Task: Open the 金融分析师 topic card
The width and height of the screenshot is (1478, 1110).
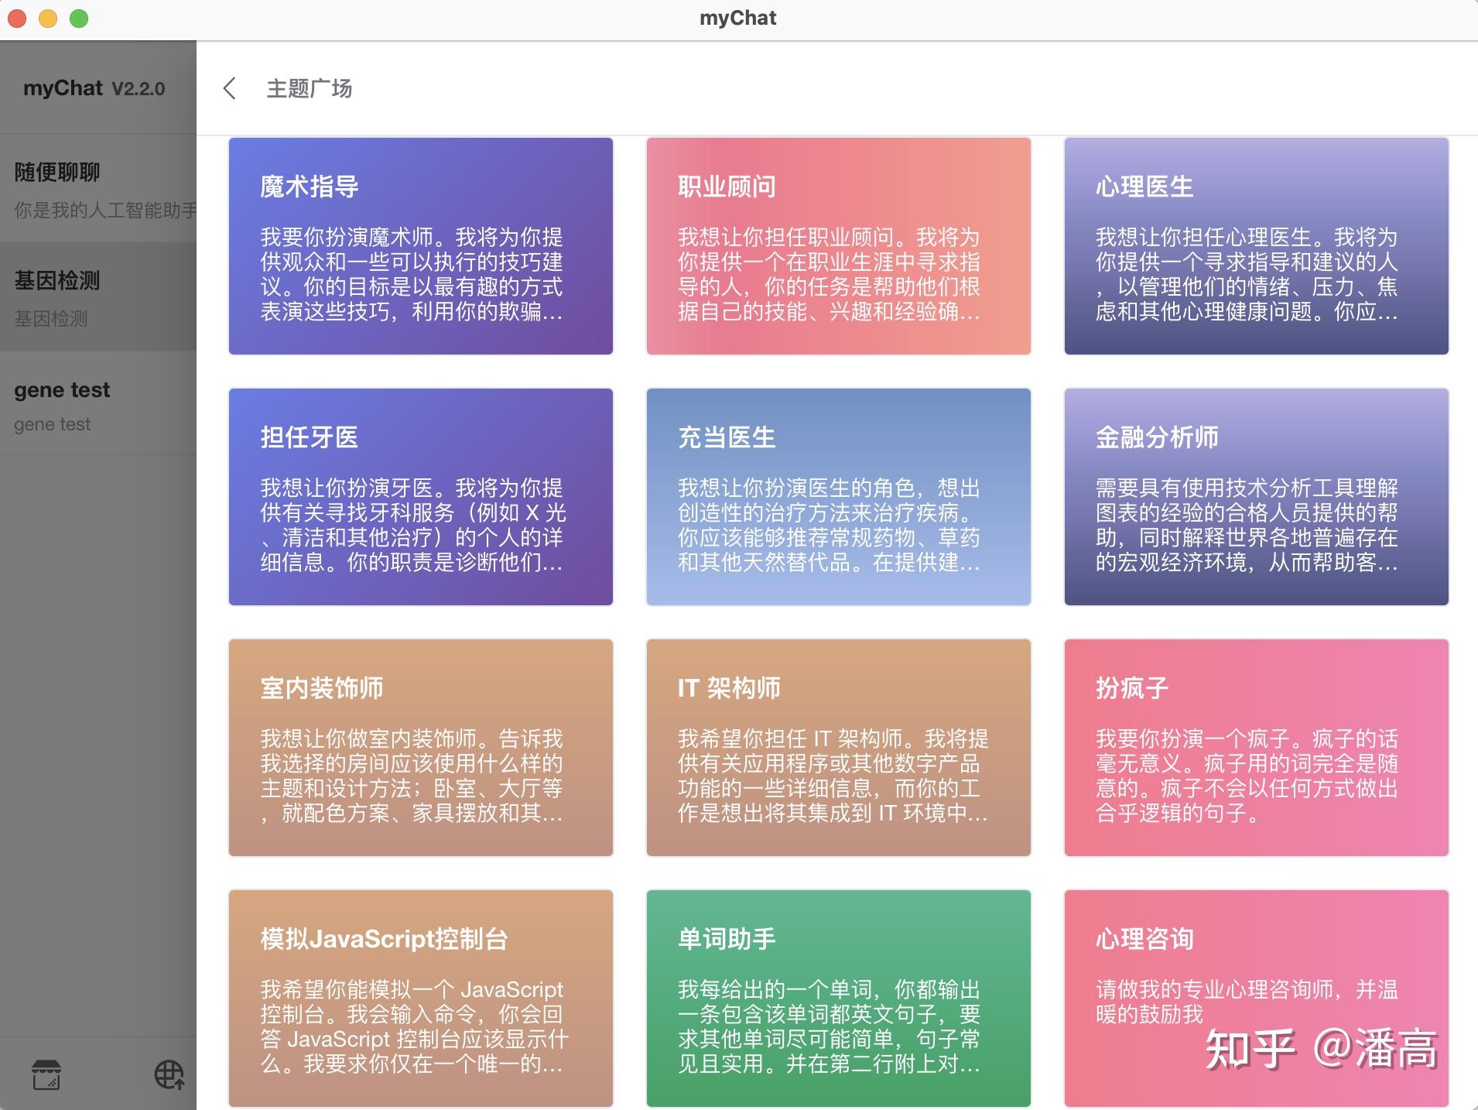Action: click(x=1256, y=497)
